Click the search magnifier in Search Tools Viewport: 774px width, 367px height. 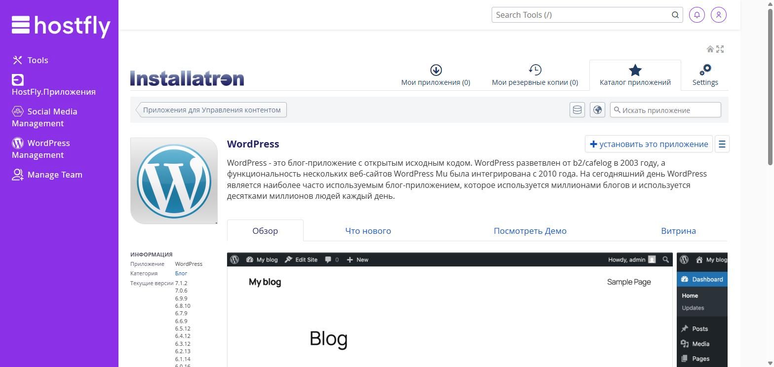(x=675, y=15)
